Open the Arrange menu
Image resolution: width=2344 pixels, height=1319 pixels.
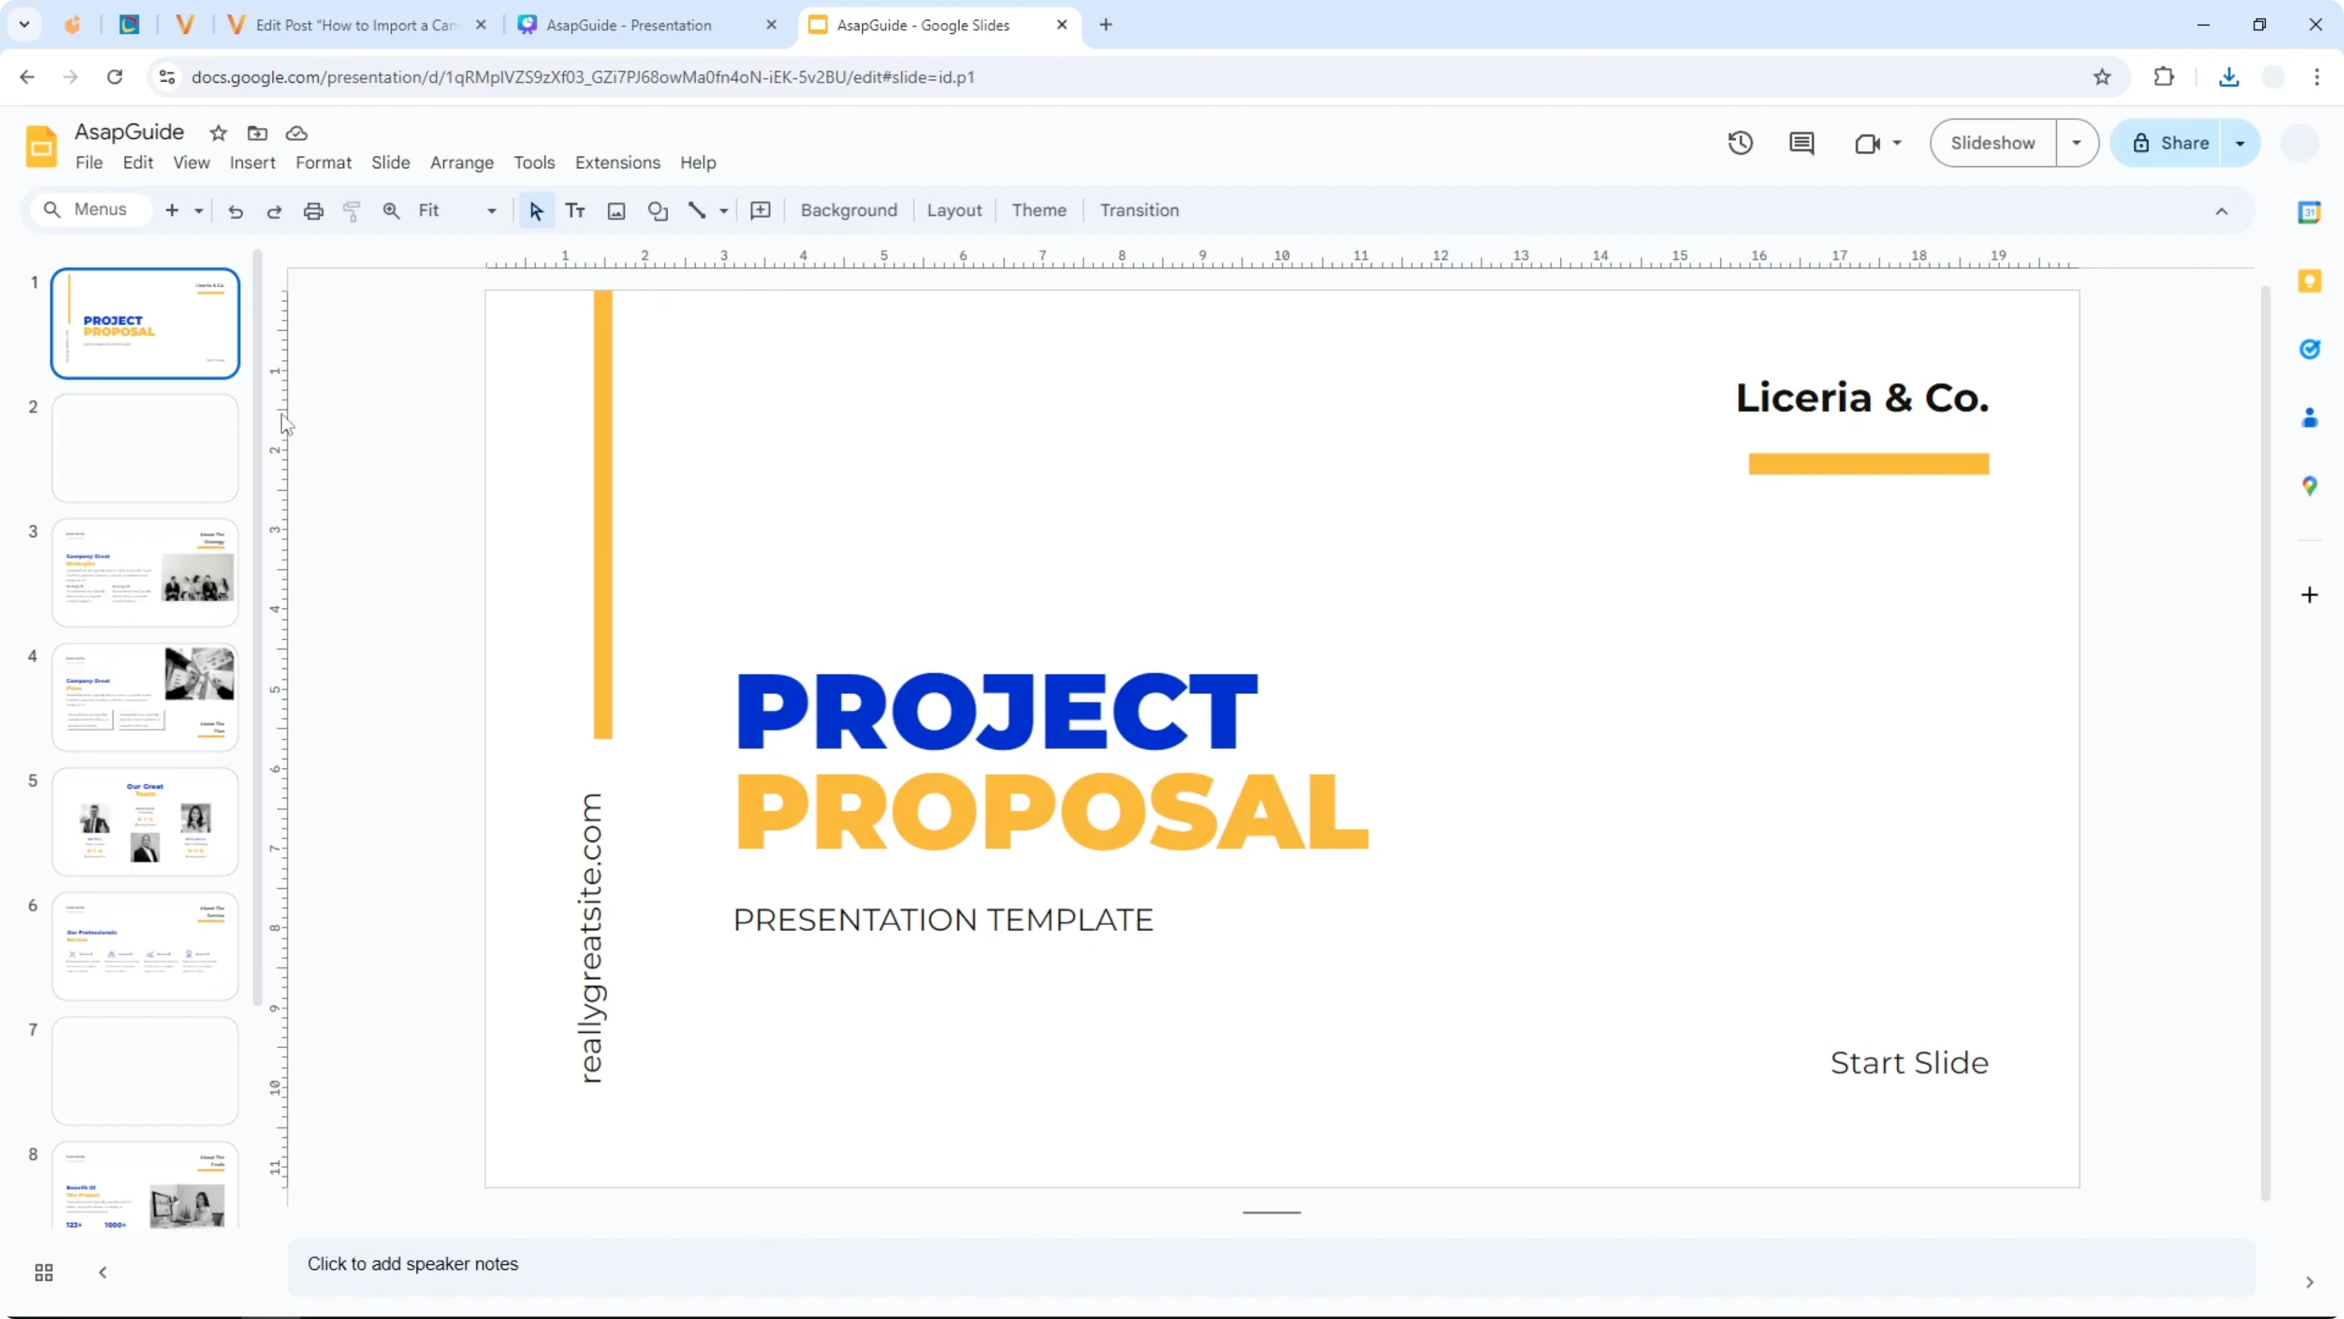point(461,163)
